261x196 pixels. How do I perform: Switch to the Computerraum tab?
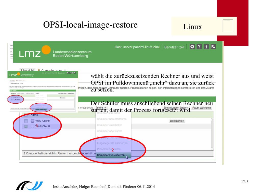tap(52, 70)
